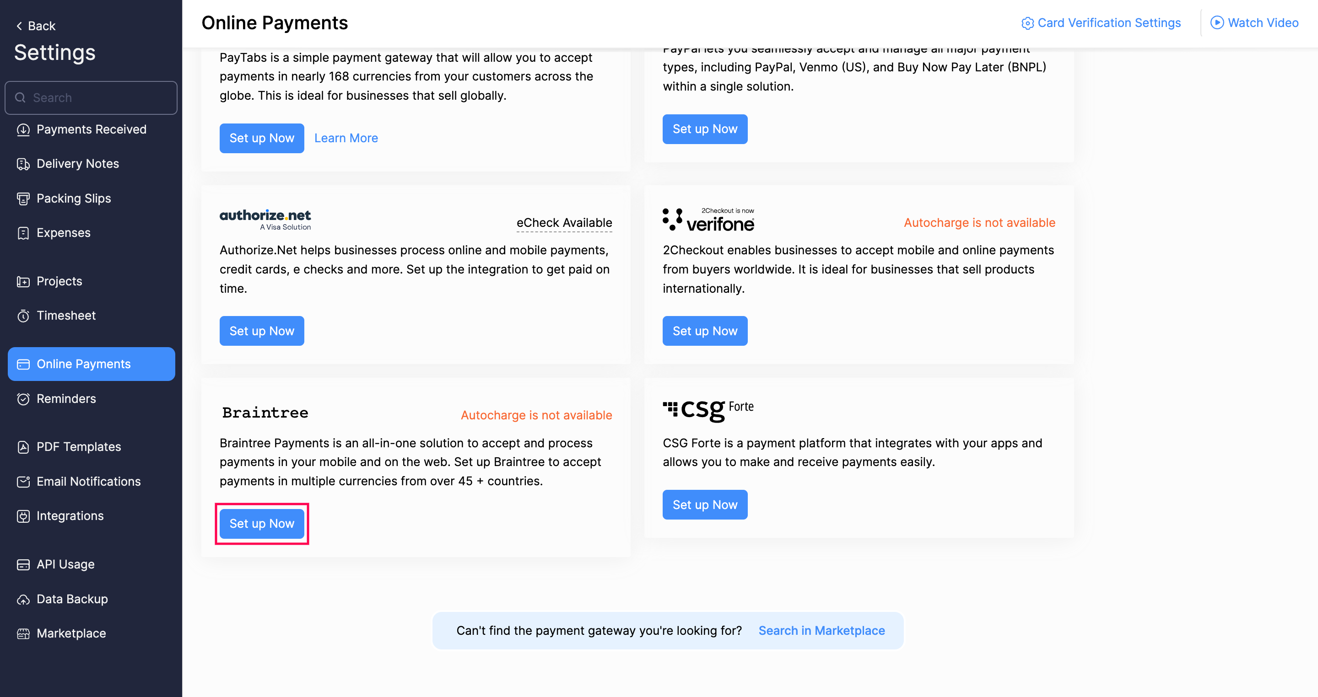
Task: Set up CSG Forte gateway
Action: pyautogui.click(x=705, y=505)
